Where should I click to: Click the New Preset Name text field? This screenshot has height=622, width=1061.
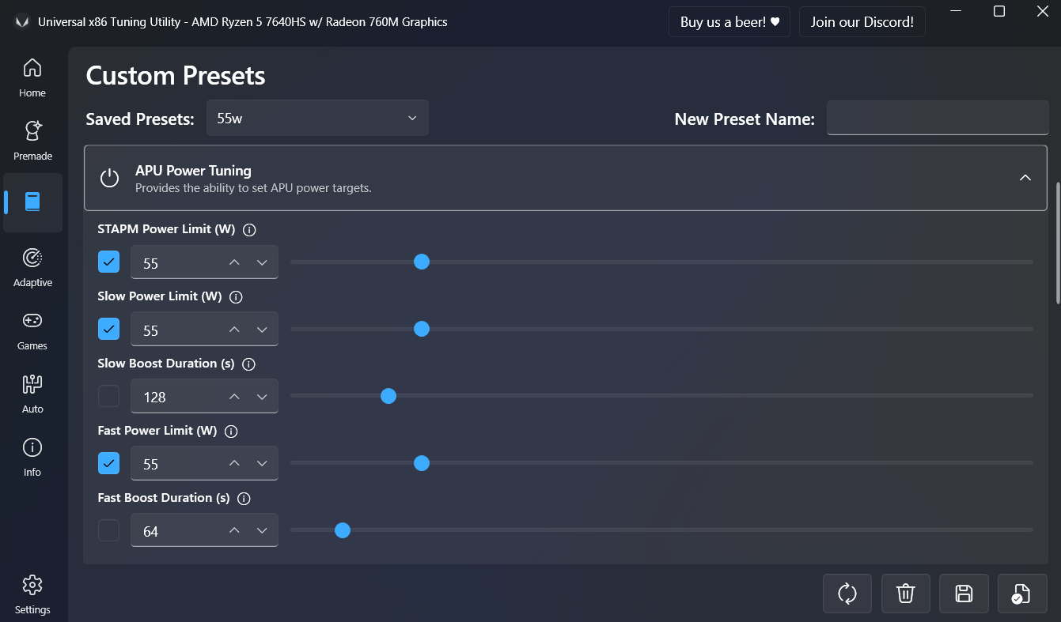[938, 118]
